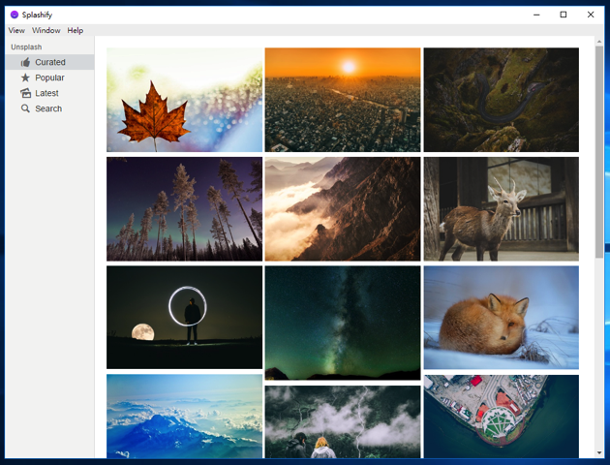Open the blue mountains above clouds photo
This screenshot has width=610, height=465.
tap(184, 417)
